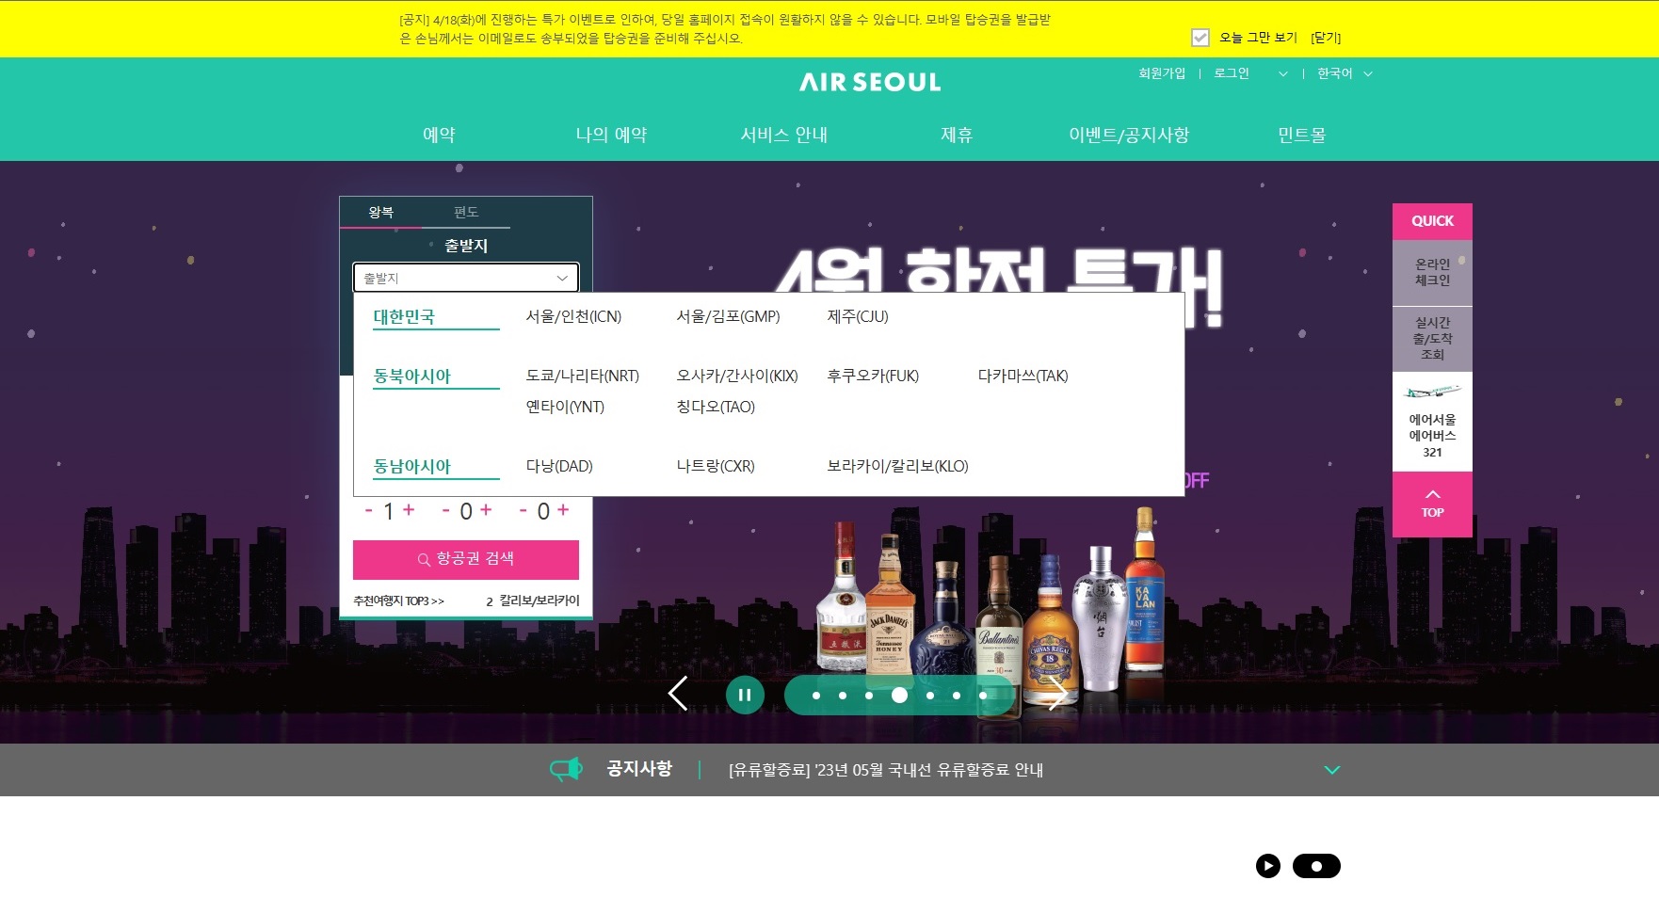Click the 회원가입 link
Viewport: 1659px width, 913px height.
[1162, 73]
